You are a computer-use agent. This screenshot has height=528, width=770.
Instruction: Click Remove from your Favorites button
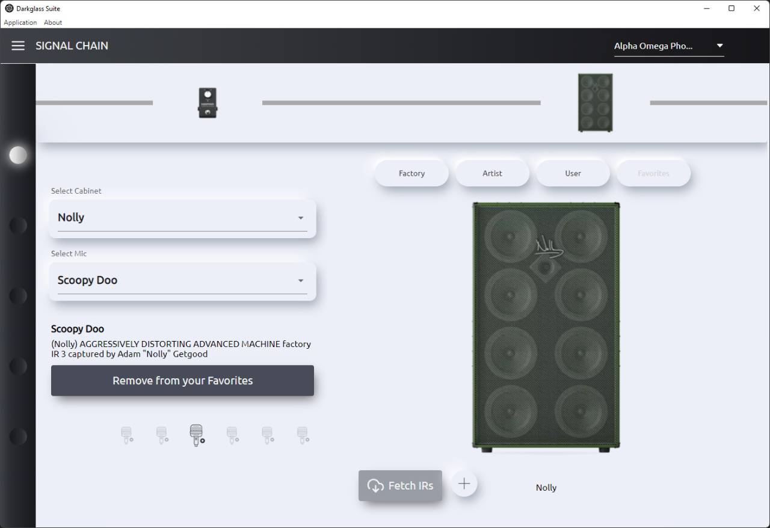coord(182,381)
